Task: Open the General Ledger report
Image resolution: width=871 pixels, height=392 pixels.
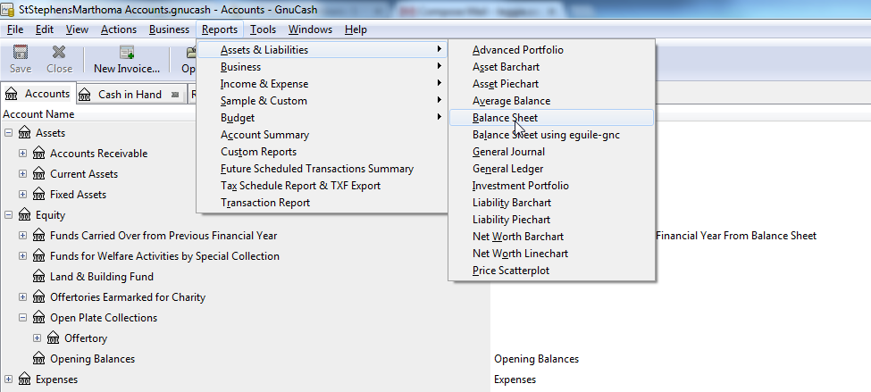Action: click(x=551, y=169)
